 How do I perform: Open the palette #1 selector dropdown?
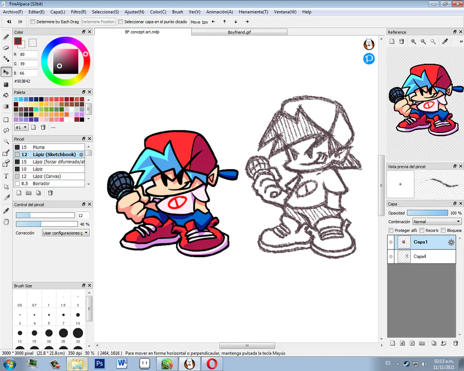pyautogui.click(x=21, y=127)
